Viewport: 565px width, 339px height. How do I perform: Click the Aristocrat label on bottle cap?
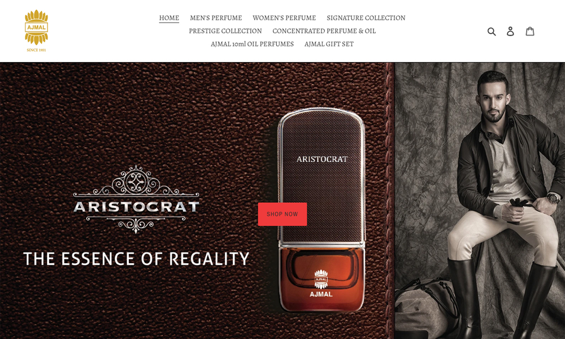tap(322, 159)
